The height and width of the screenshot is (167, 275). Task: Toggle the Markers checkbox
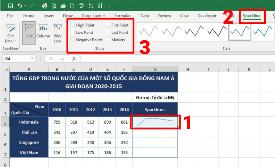tap(108, 40)
